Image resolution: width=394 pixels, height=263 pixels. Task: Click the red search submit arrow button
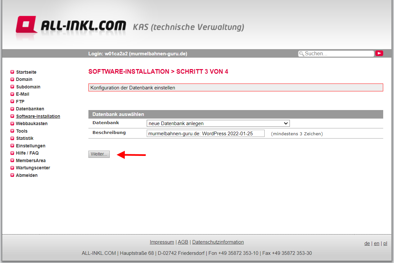[x=379, y=53]
